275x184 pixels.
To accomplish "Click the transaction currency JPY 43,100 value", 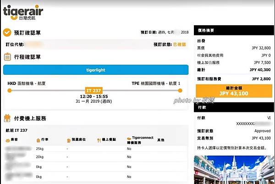I will click(261, 138).
